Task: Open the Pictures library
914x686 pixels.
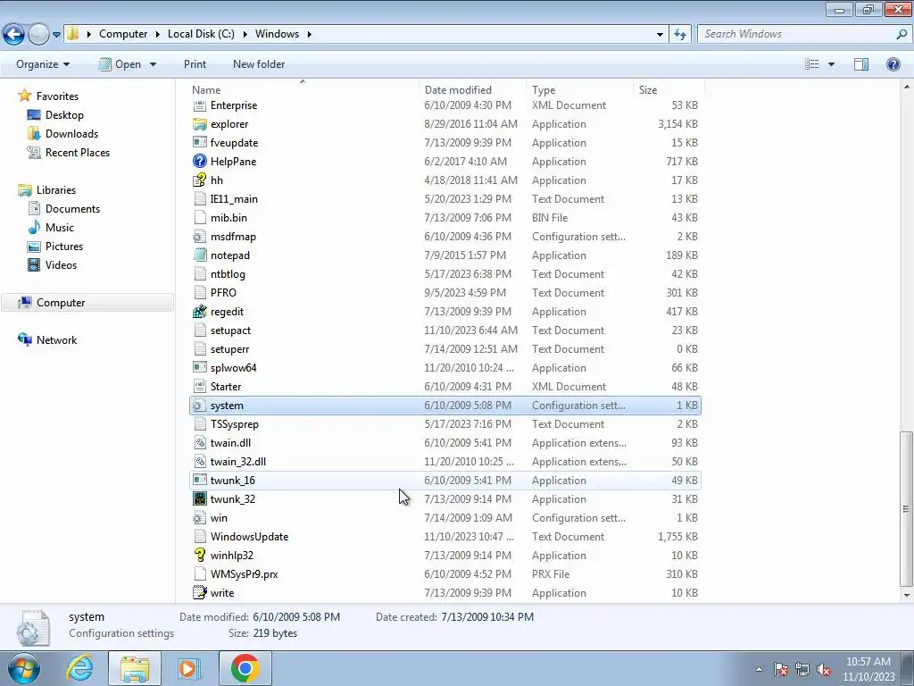Action: (x=64, y=247)
